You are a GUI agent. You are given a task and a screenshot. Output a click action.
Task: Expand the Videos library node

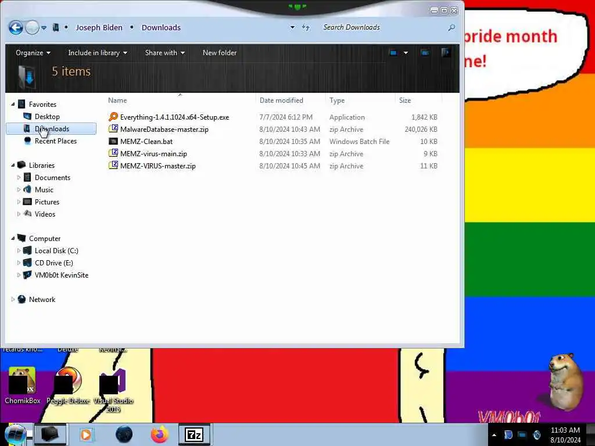(19, 214)
